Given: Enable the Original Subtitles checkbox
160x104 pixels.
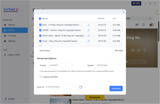Looking at the screenshot, I should (x=41, y=77).
